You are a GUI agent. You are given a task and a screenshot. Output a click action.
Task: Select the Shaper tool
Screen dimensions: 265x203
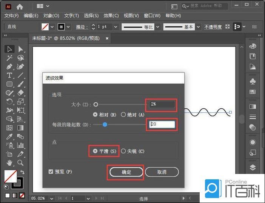[9, 93]
